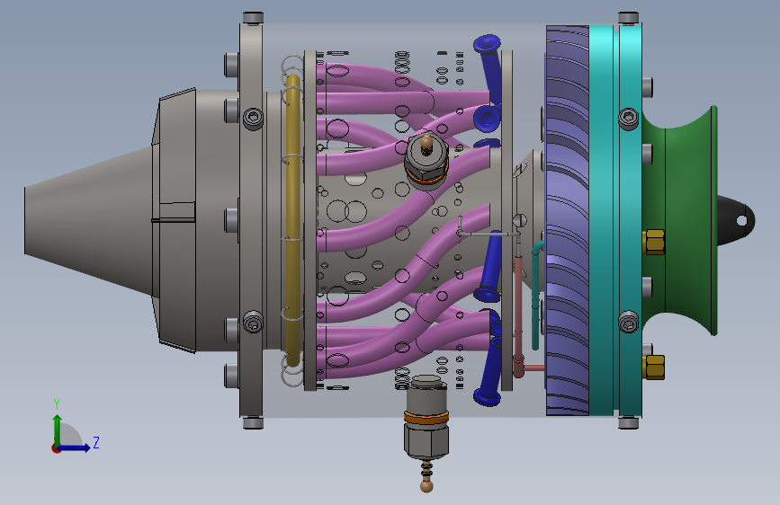Image resolution: width=780 pixels, height=505 pixels.
Task: Select the copper ball tip below the bottom fitting
Action: coord(426,486)
